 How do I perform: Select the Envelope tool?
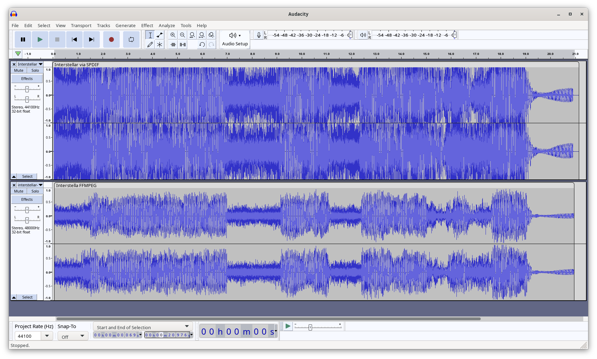[159, 35]
